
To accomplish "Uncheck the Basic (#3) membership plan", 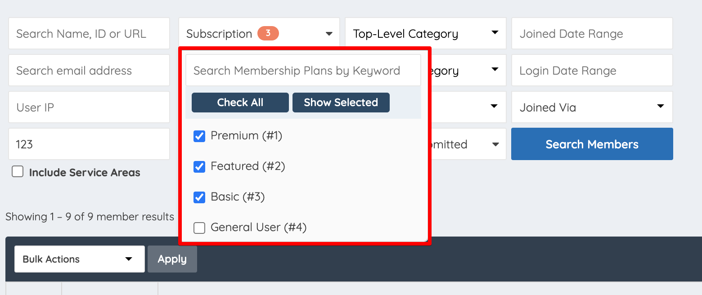I will click(x=199, y=197).
